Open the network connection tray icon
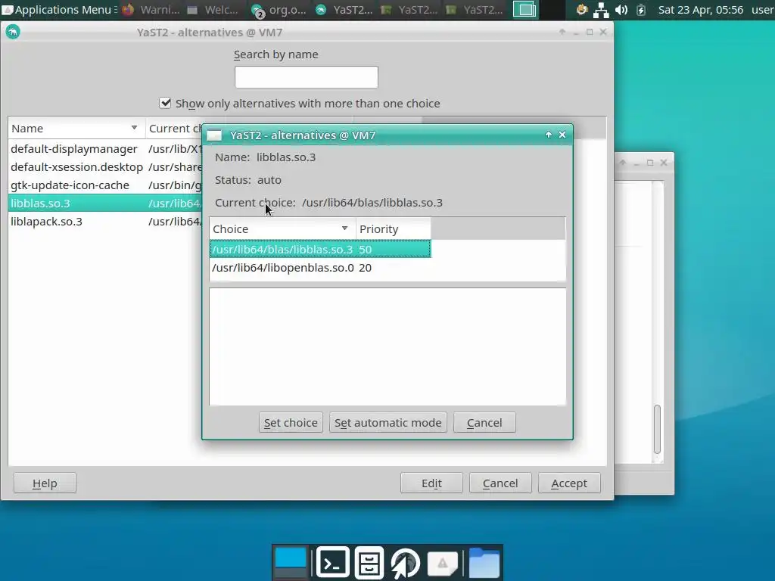The image size is (775, 581). pos(601,10)
